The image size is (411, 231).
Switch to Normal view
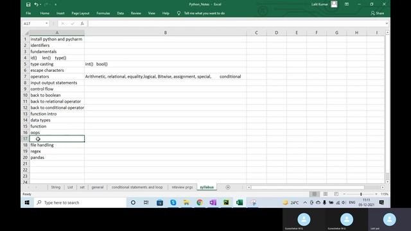click(x=314, y=194)
